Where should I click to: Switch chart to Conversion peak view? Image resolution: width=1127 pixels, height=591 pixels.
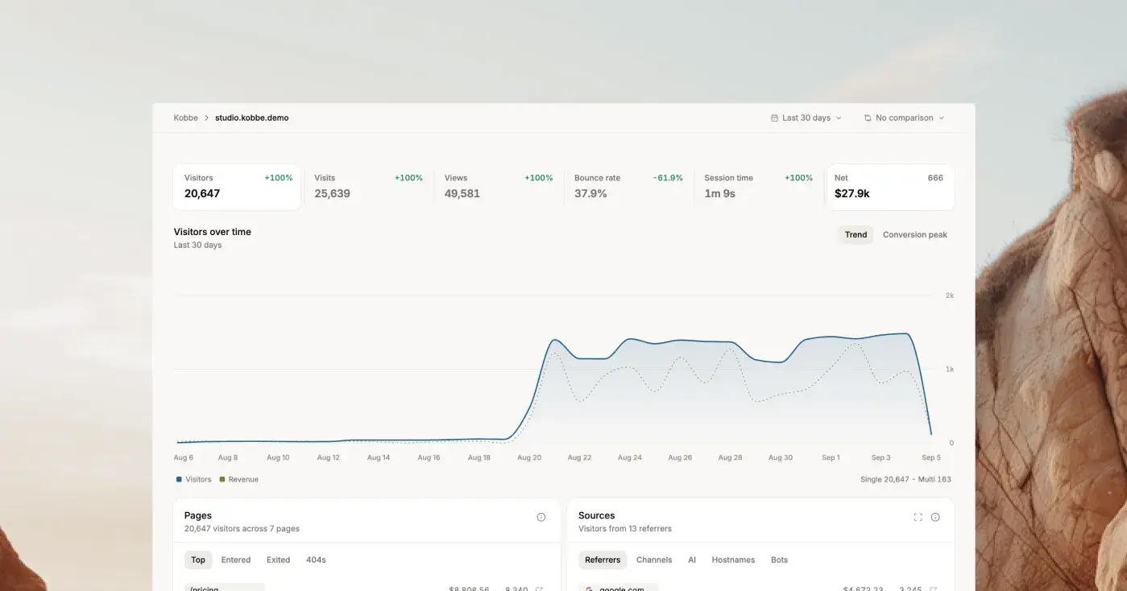point(915,235)
